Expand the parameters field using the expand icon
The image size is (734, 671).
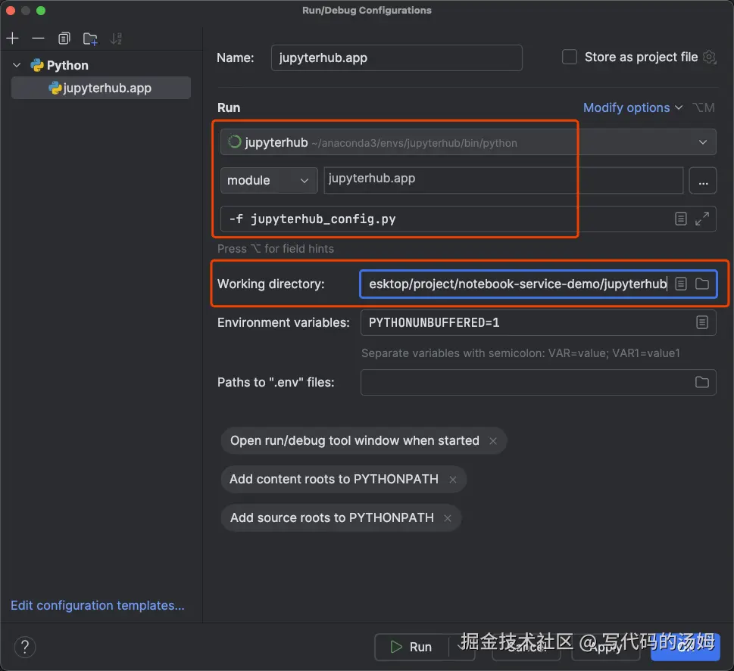click(702, 218)
